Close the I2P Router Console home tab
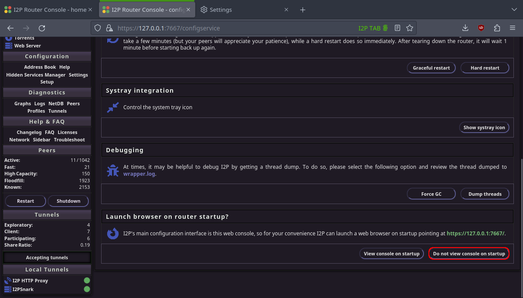The width and height of the screenshot is (523, 298). [90, 10]
